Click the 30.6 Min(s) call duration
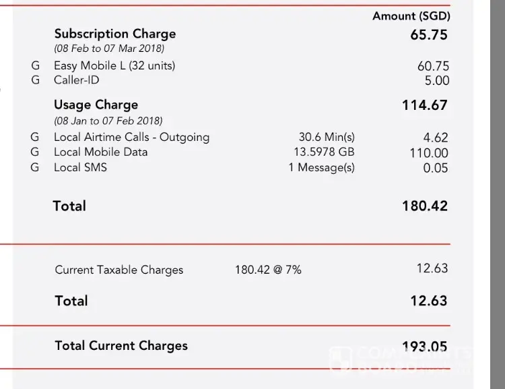 pyautogui.click(x=327, y=138)
